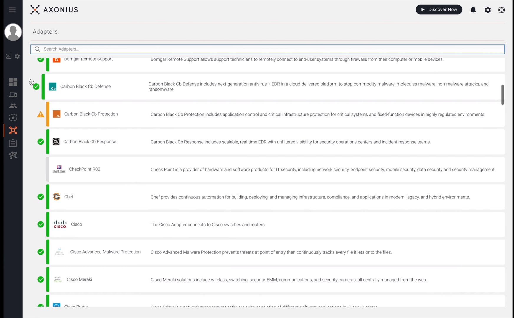Click Cb Protection application control description
Screen dimensions: 514x318
[318, 114]
